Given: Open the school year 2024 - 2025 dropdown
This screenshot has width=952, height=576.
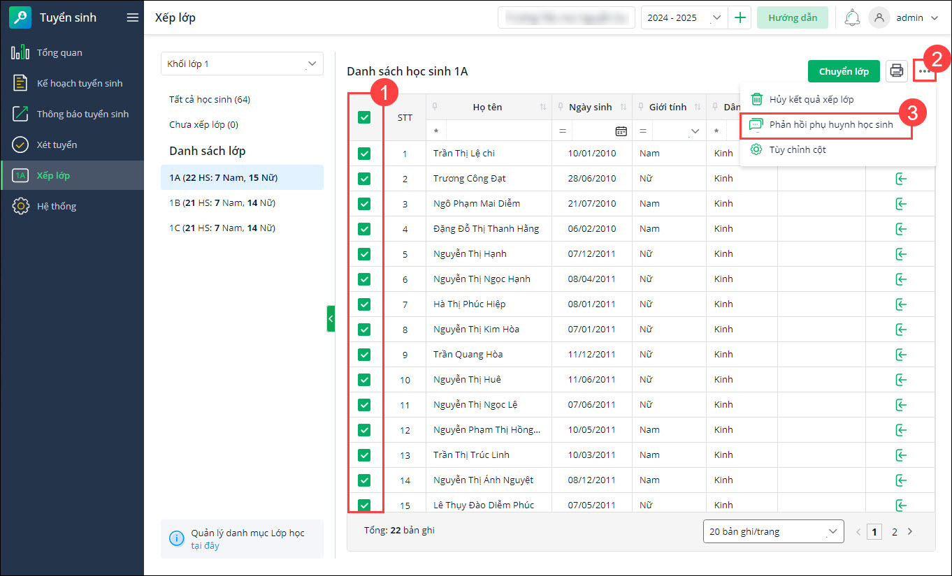Looking at the screenshot, I should point(684,17).
